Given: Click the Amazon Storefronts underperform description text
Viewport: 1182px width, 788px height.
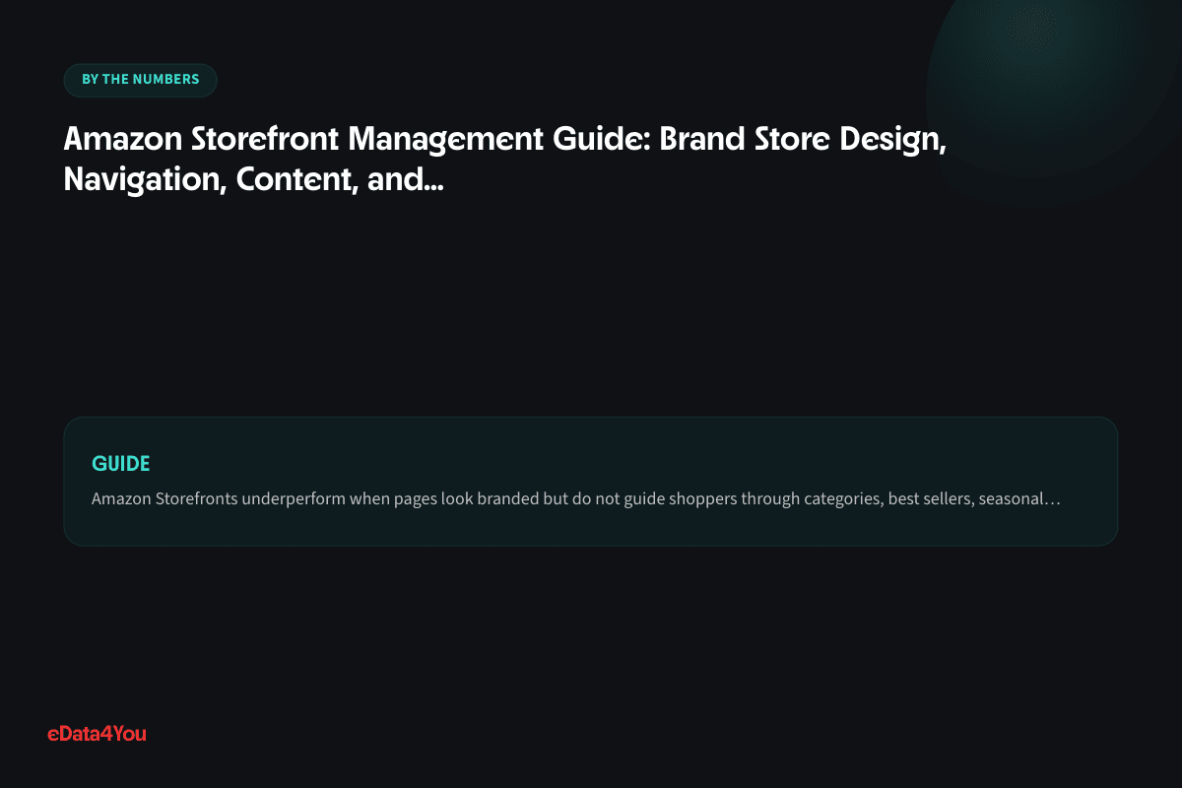Looking at the screenshot, I should 575,498.
